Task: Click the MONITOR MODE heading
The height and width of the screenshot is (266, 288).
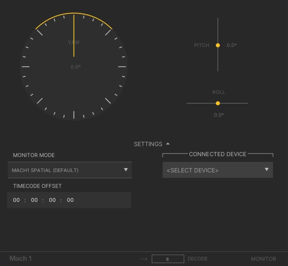Action: pos(34,155)
